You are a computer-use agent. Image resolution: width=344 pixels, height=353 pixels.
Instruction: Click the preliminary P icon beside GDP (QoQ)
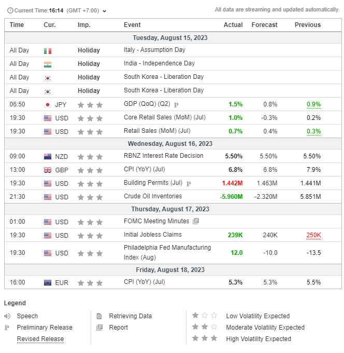[x=176, y=105]
